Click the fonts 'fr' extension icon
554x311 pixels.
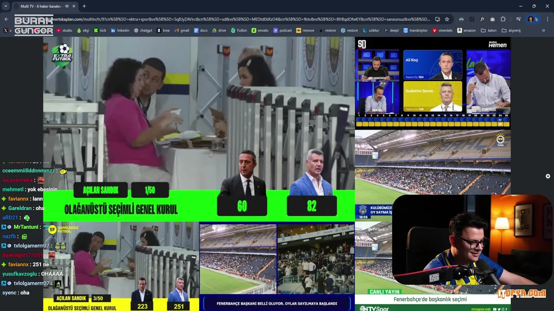point(482,19)
